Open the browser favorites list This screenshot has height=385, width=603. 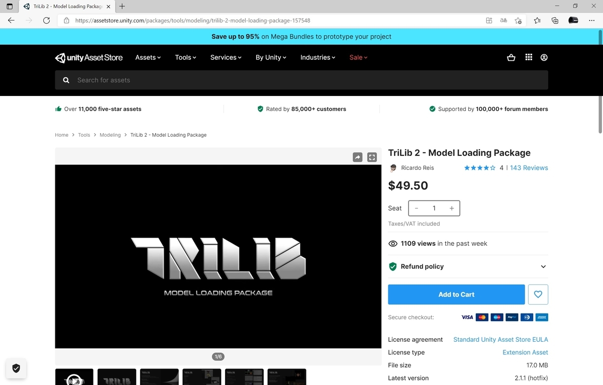click(x=537, y=21)
